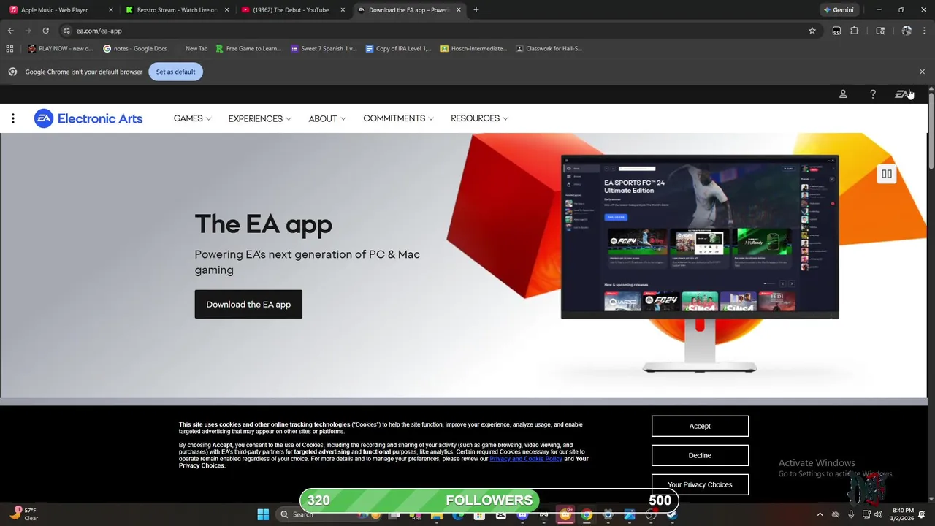Switch to the Rexstro Stream tab
Image resolution: width=935 pixels, height=526 pixels.
click(176, 10)
